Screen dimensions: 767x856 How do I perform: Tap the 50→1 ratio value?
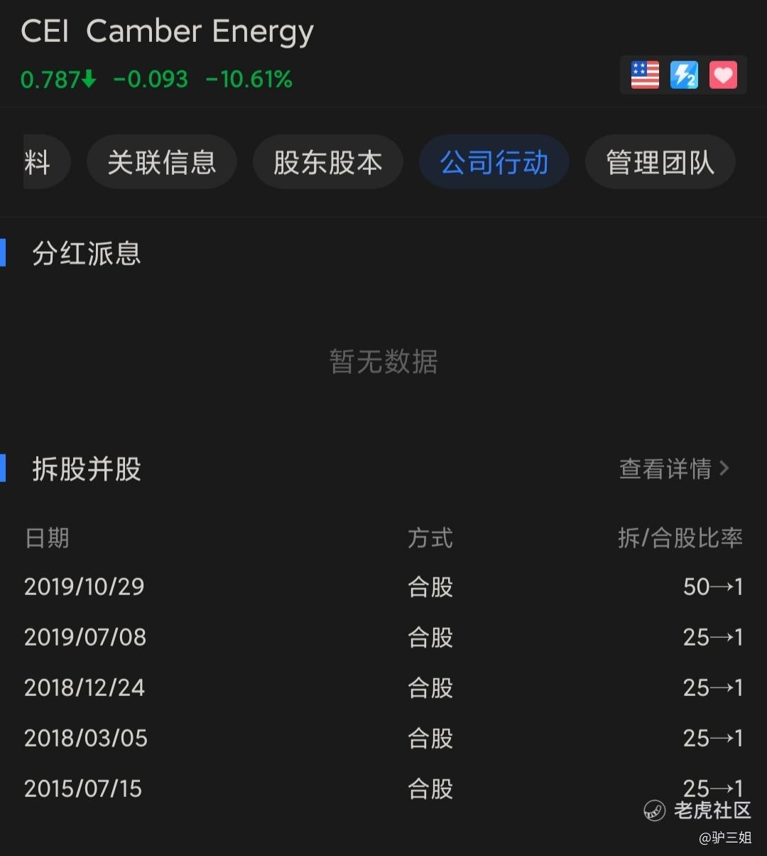[713, 587]
